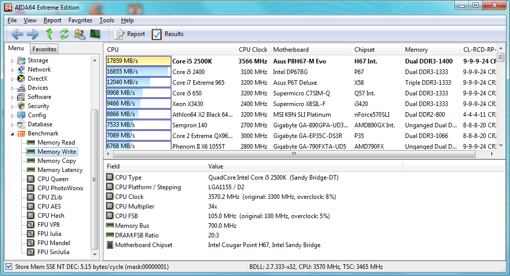Expand the Config tree node
The width and height of the screenshot is (510, 276).
coord(12,115)
